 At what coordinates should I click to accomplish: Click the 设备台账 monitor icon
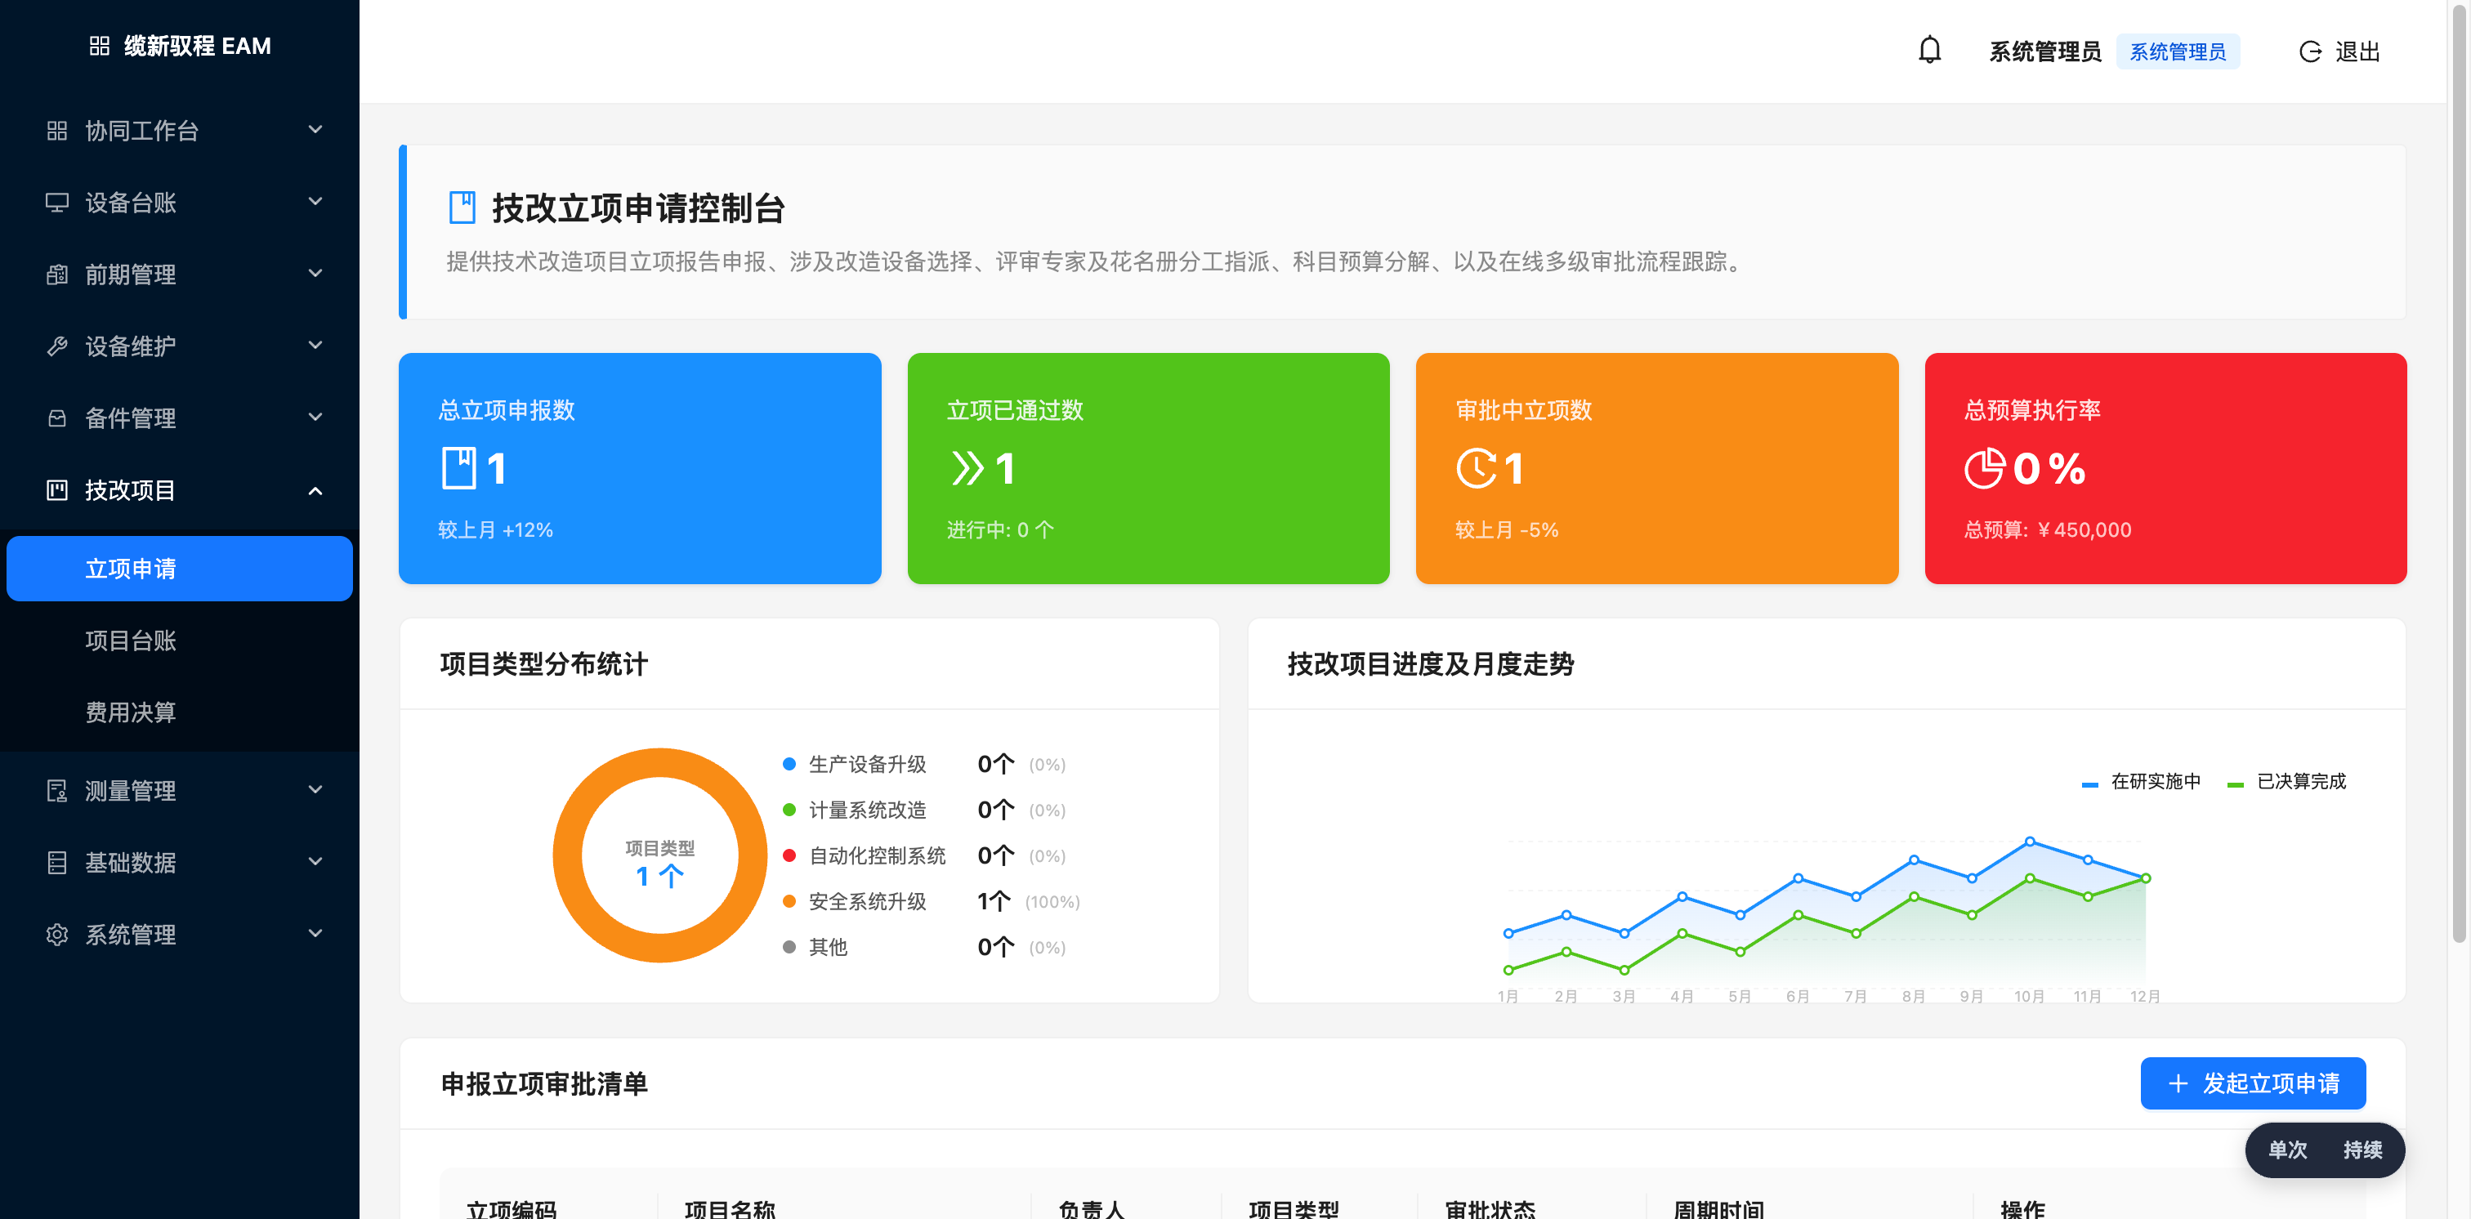(x=57, y=203)
